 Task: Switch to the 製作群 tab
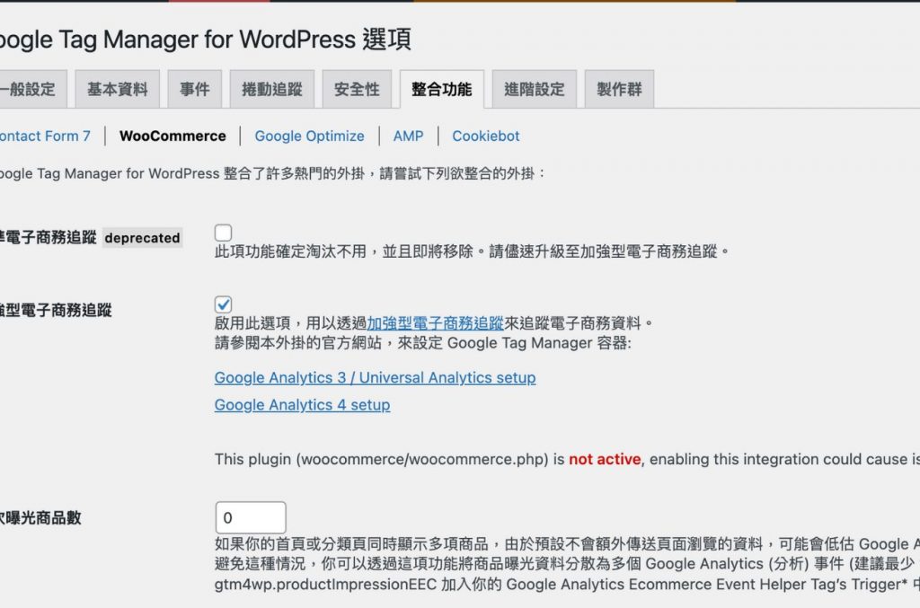coord(619,89)
